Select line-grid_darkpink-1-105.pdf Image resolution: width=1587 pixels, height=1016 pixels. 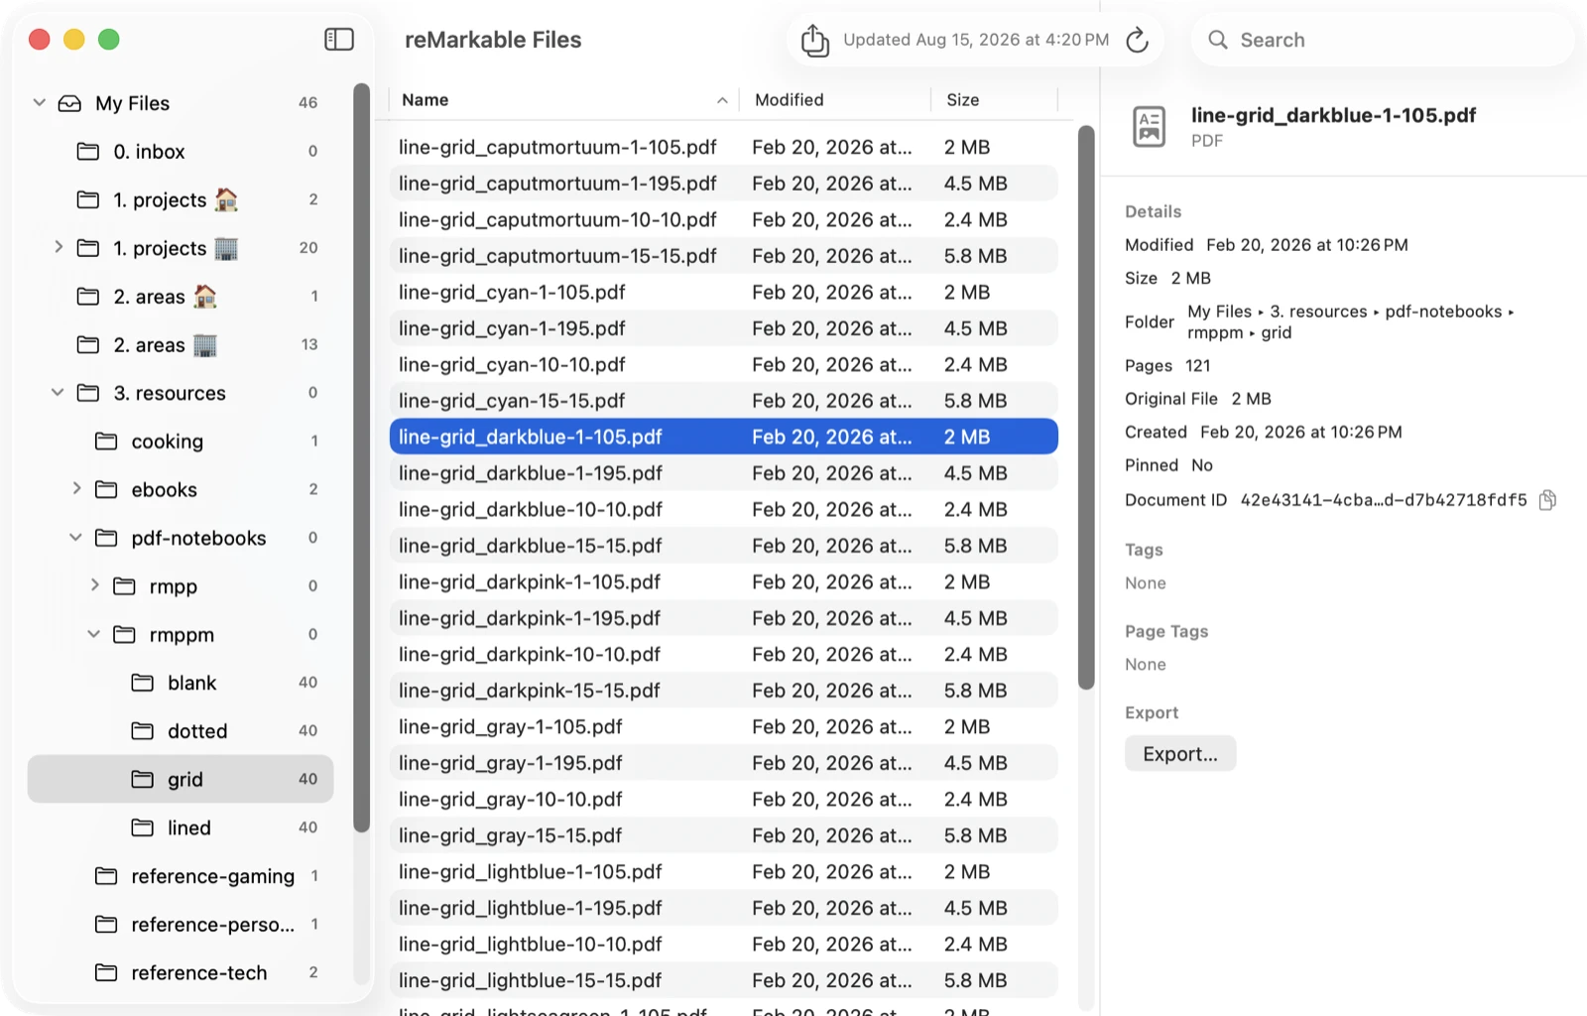pyautogui.click(x=724, y=581)
